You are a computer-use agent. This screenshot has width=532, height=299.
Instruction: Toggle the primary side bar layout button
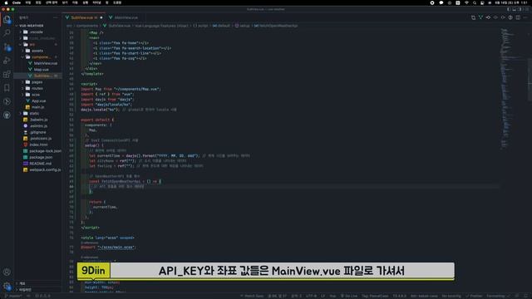point(509,9)
